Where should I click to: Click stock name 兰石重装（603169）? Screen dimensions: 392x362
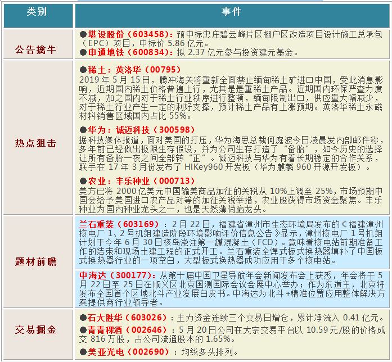click(119, 224)
